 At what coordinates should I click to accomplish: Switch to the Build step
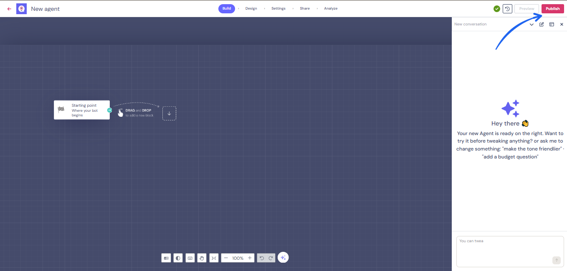pos(227,8)
